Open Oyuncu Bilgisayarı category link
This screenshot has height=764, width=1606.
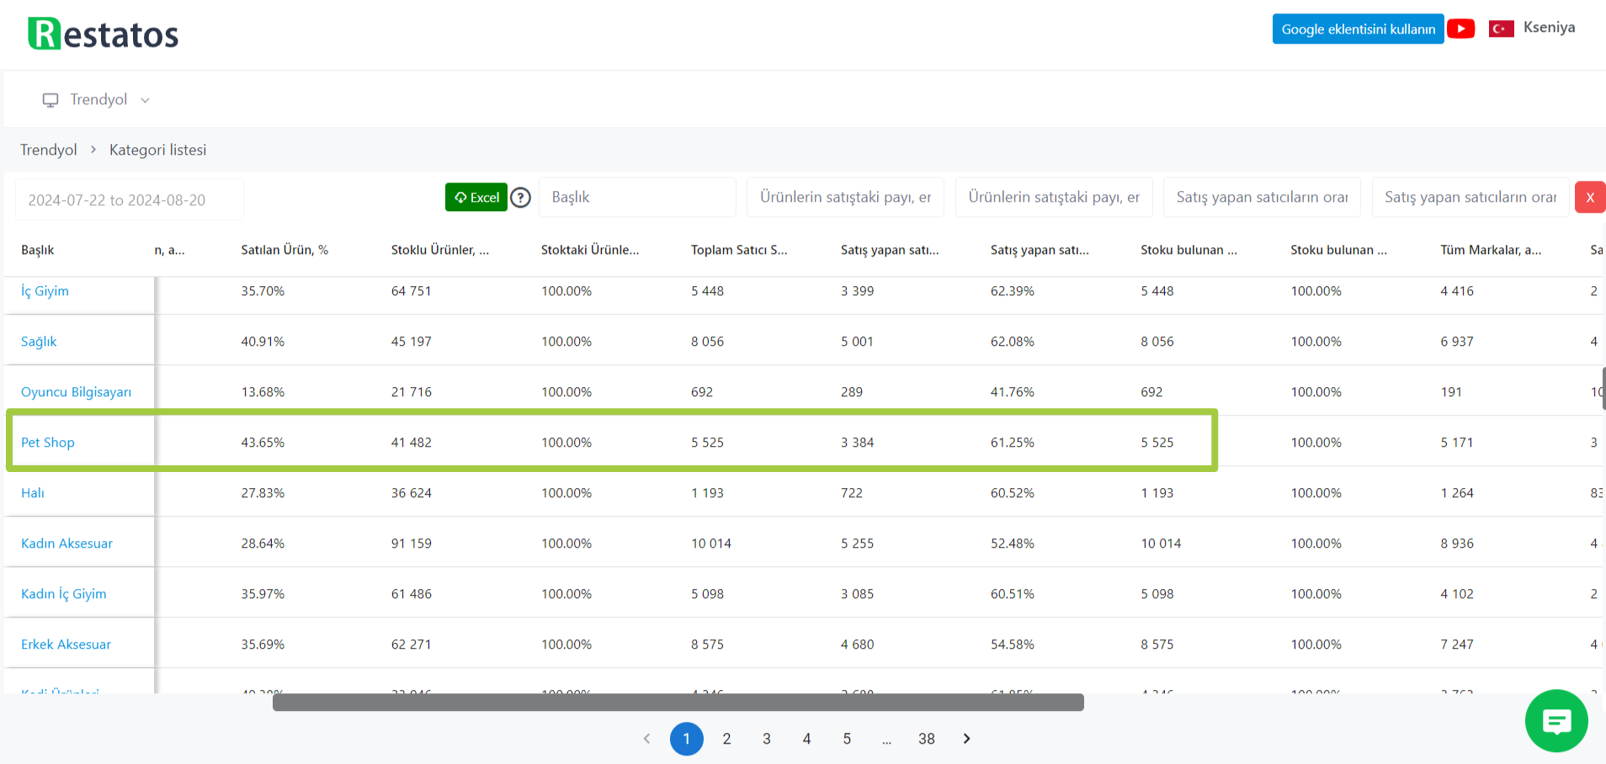tap(76, 392)
